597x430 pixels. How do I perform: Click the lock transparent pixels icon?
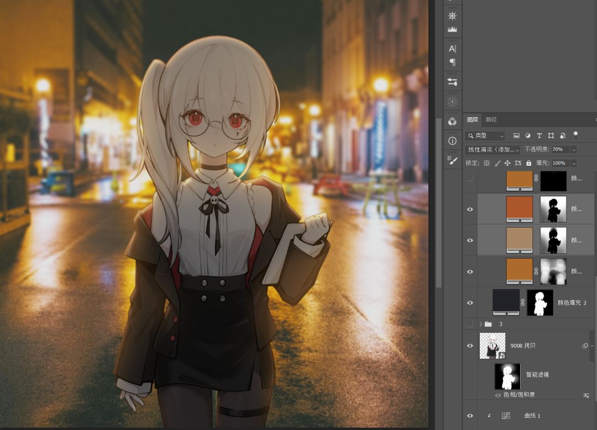click(486, 163)
